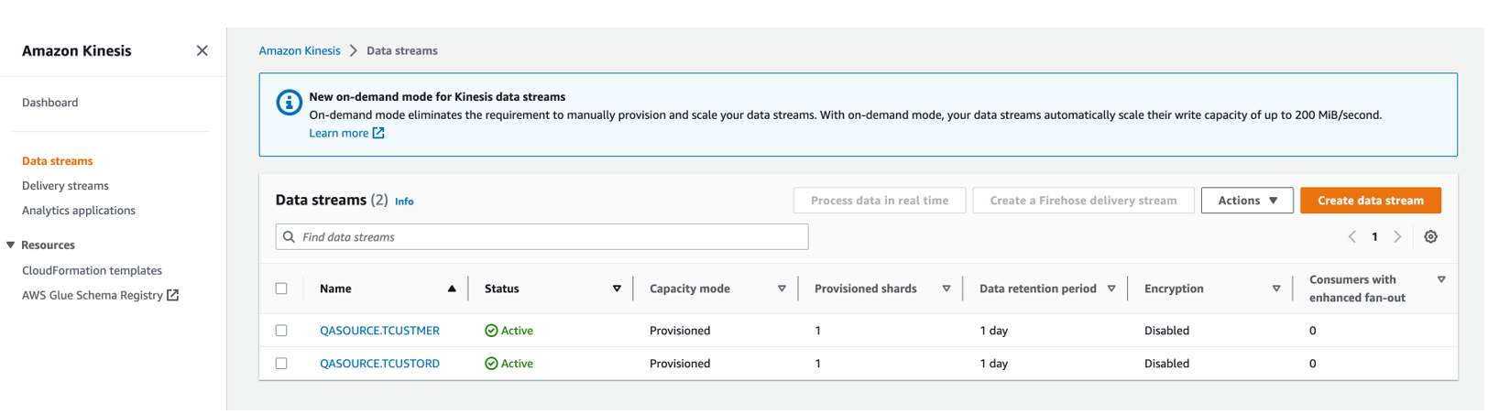Open Dashboard in the sidebar

50,103
